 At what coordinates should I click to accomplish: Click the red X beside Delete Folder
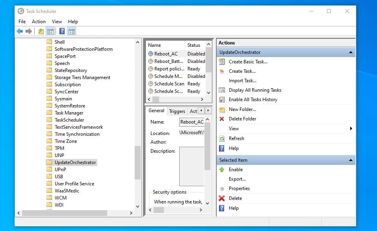tap(222, 119)
